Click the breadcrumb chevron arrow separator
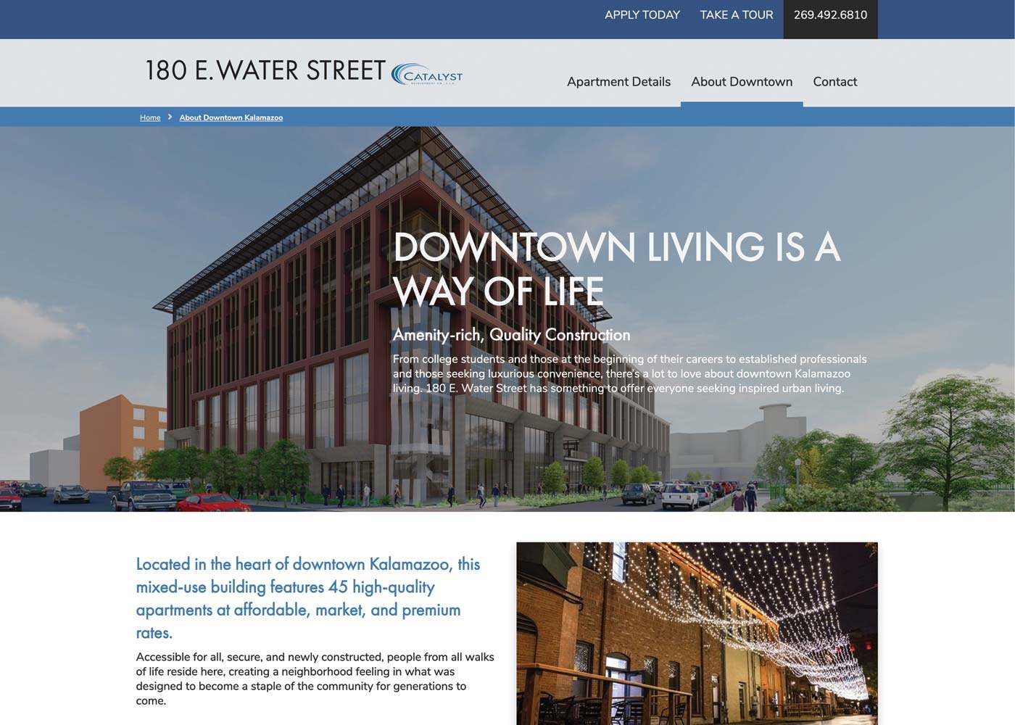1015x725 pixels. pyautogui.click(x=170, y=117)
